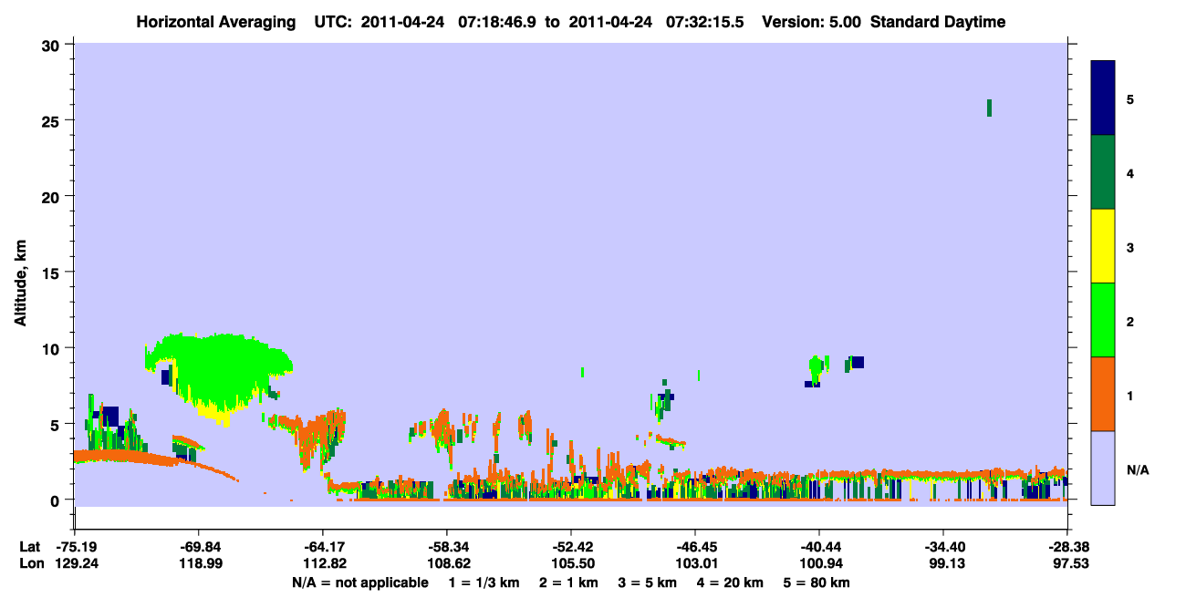Click latitude value -40.44
Viewport: 1186px width, 608px height.
(x=818, y=547)
